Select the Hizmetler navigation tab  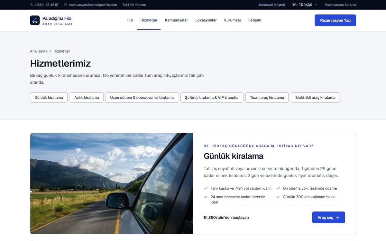(x=149, y=20)
